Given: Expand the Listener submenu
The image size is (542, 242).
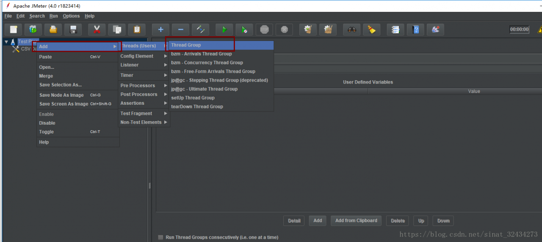Looking at the screenshot, I should click(144, 65).
